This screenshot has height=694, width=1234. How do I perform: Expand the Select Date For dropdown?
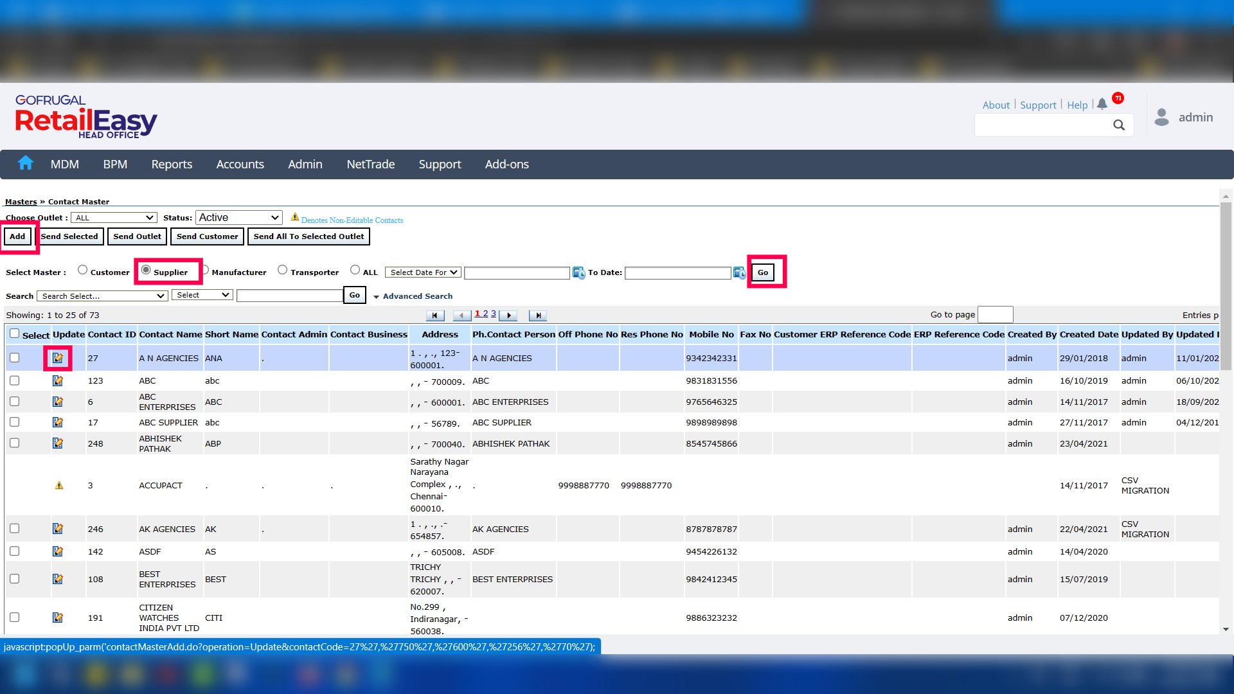pos(423,272)
